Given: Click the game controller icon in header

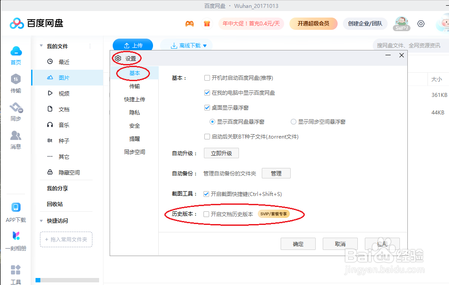Looking at the screenshot, I should [189, 24].
